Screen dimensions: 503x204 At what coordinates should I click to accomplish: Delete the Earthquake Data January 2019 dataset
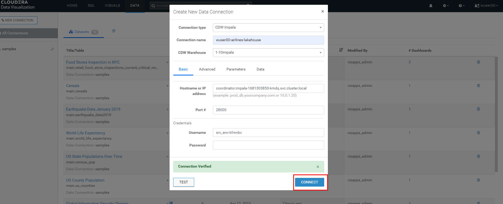coord(478,109)
